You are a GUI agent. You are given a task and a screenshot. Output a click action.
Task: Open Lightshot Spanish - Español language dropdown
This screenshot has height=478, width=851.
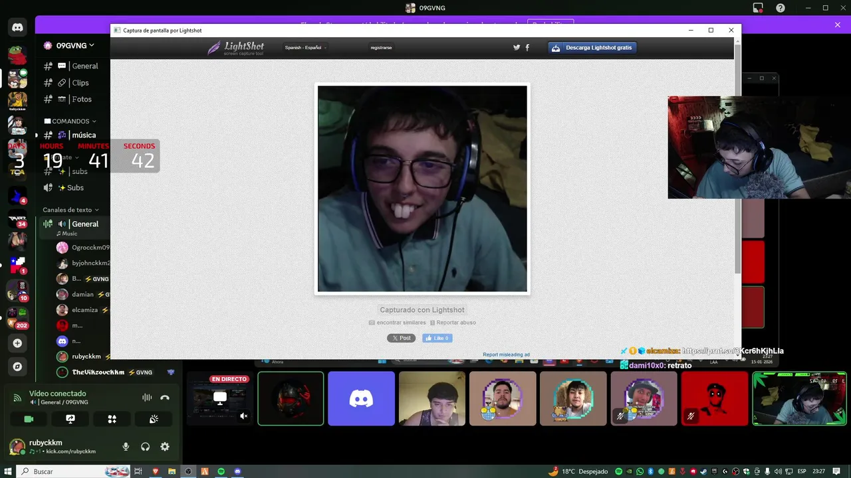tap(305, 48)
